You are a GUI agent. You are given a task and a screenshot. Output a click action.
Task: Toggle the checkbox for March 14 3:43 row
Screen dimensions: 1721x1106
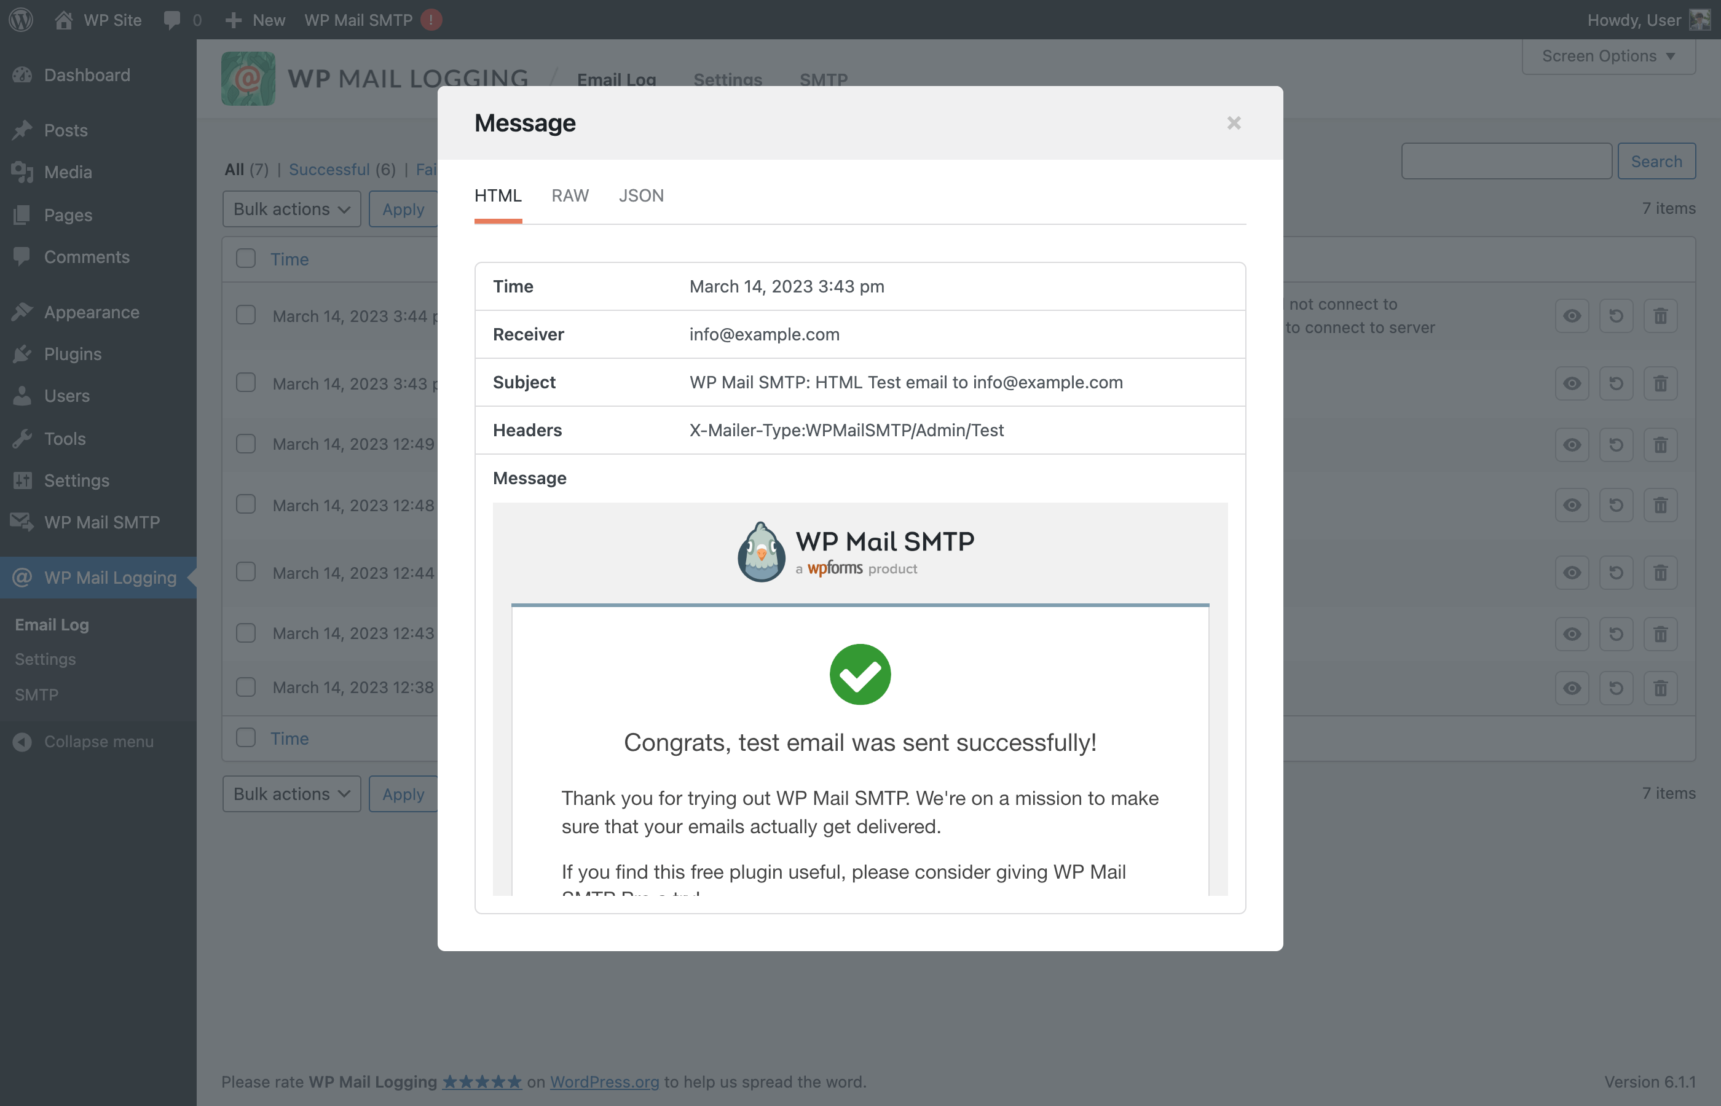247,381
